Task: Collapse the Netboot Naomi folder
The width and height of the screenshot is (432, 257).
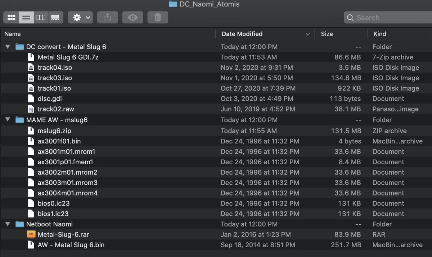Action: pos(8,224)
